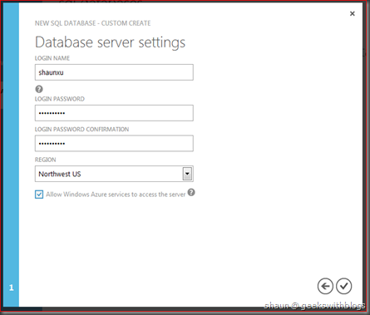Close the dialog with the X button
The image size is (370, 315).
point(353,13)
